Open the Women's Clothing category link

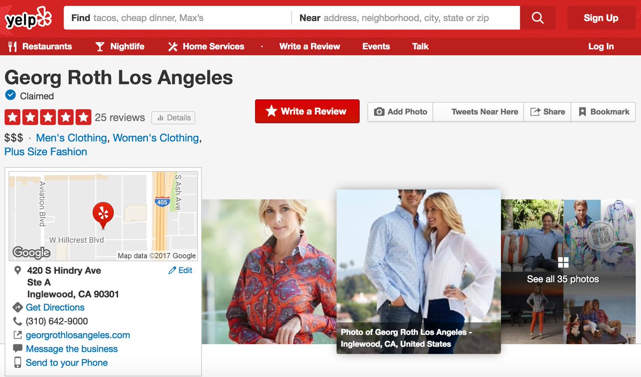156,138
